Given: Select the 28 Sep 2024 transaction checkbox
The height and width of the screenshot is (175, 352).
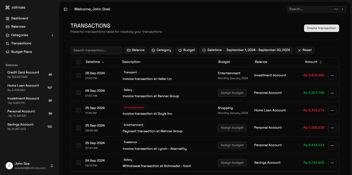Looking at the screenshot, I should 79,76.
